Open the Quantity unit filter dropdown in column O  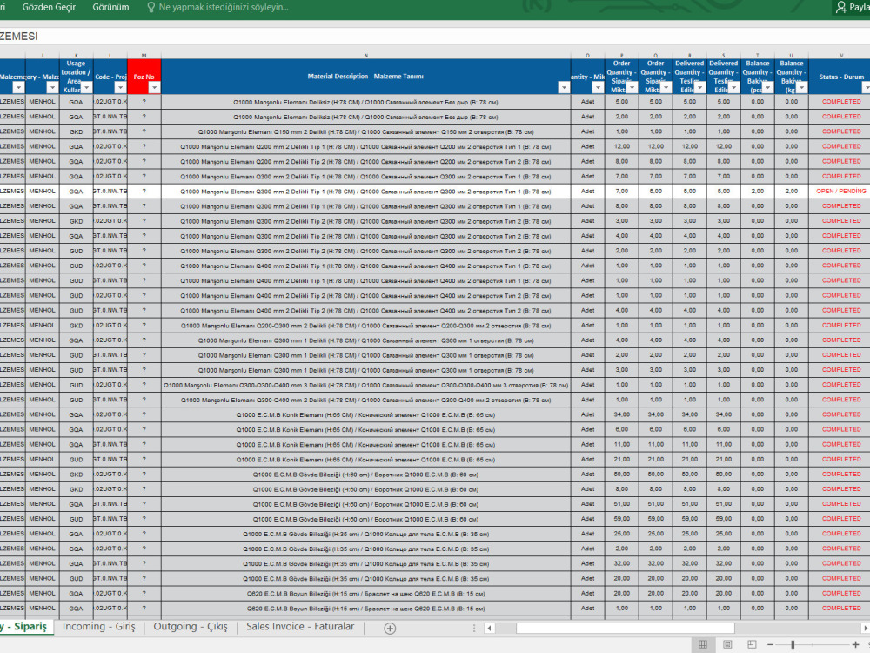pos(598,88)
